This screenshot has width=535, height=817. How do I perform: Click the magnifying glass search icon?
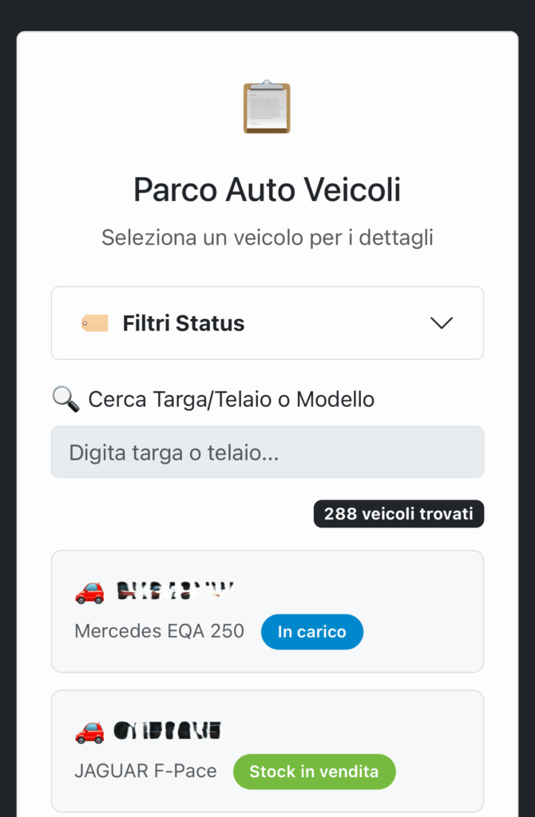(x=65, y=398)
